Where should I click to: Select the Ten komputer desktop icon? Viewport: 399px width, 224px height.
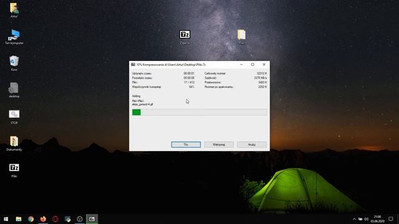[14, 37]
